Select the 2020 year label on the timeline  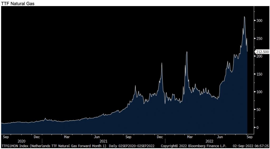point(21,141)
